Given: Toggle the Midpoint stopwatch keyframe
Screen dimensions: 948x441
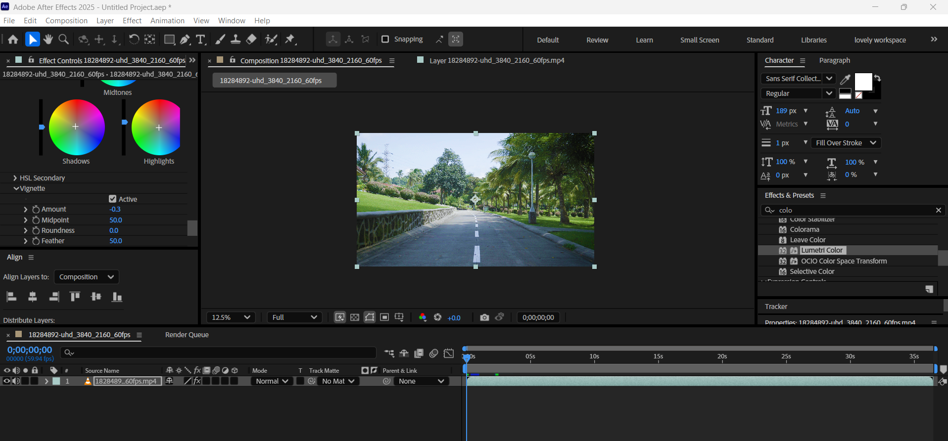Looking at the screenshot, I should click(36, 220).
